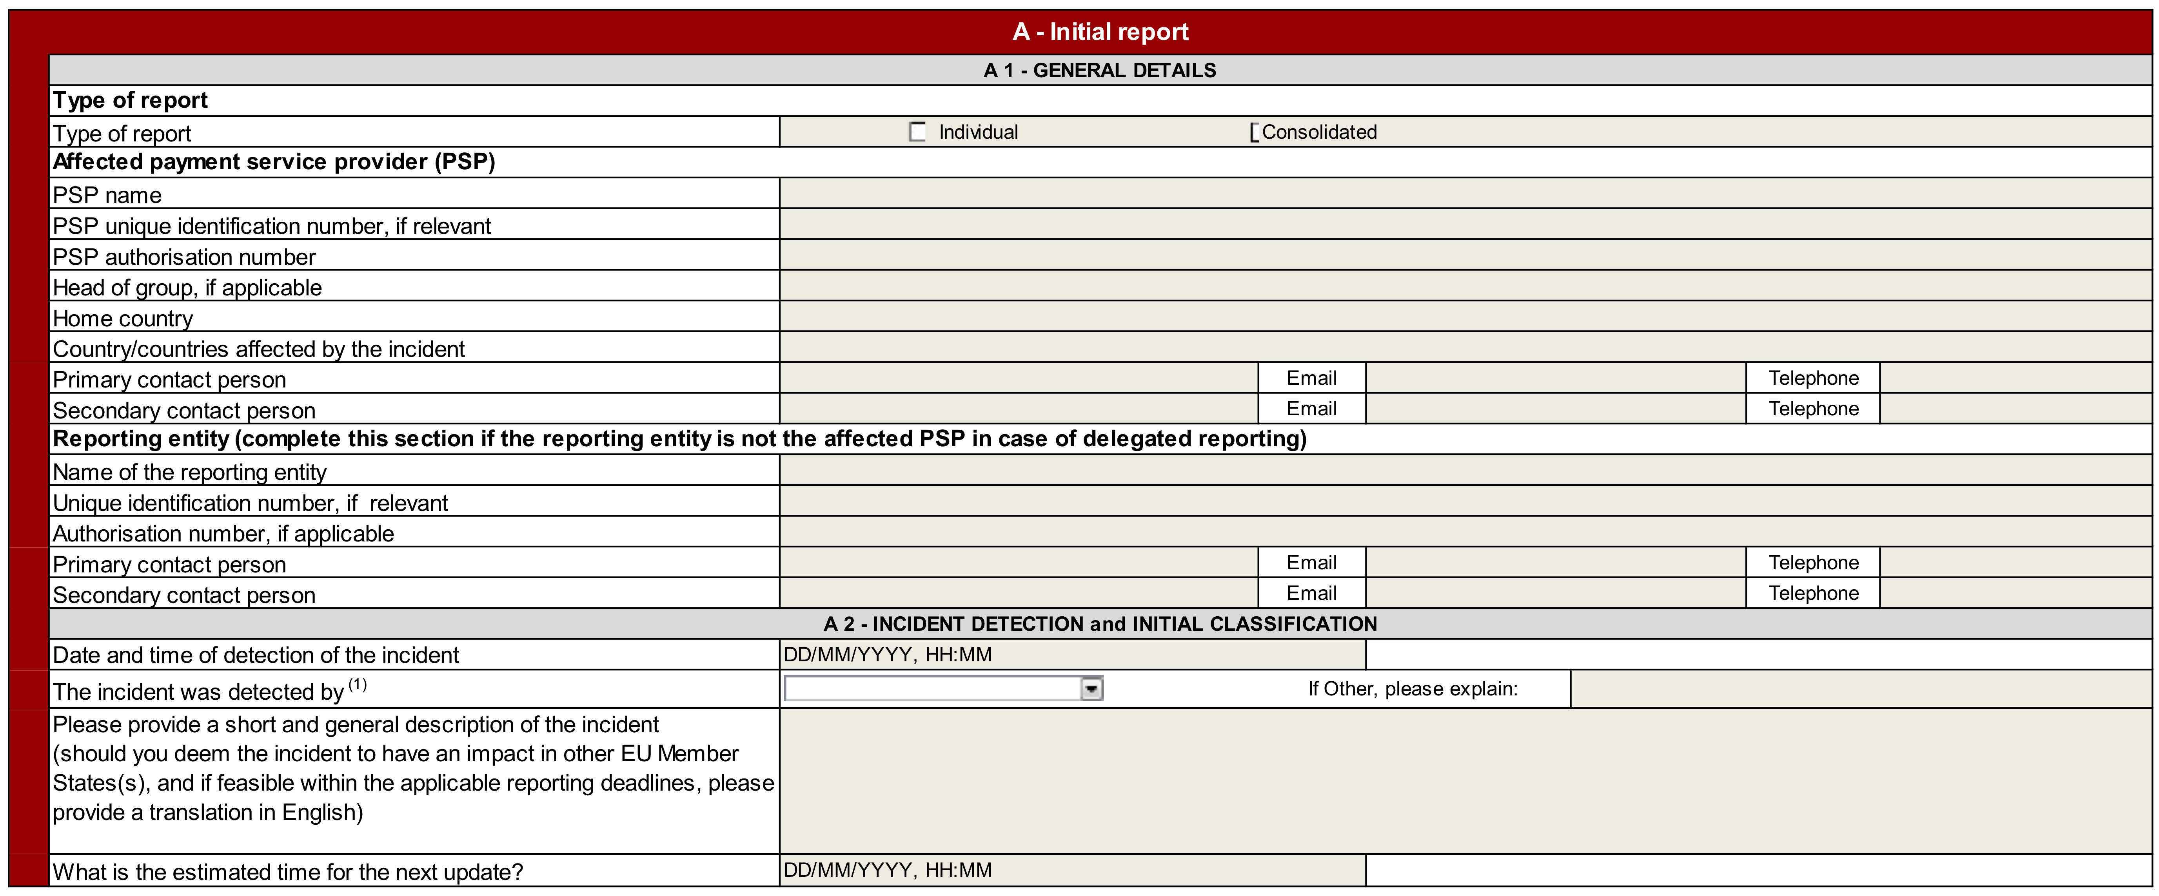
Task: Click the Name of the reporting entity field
Action: [1464, 471]
